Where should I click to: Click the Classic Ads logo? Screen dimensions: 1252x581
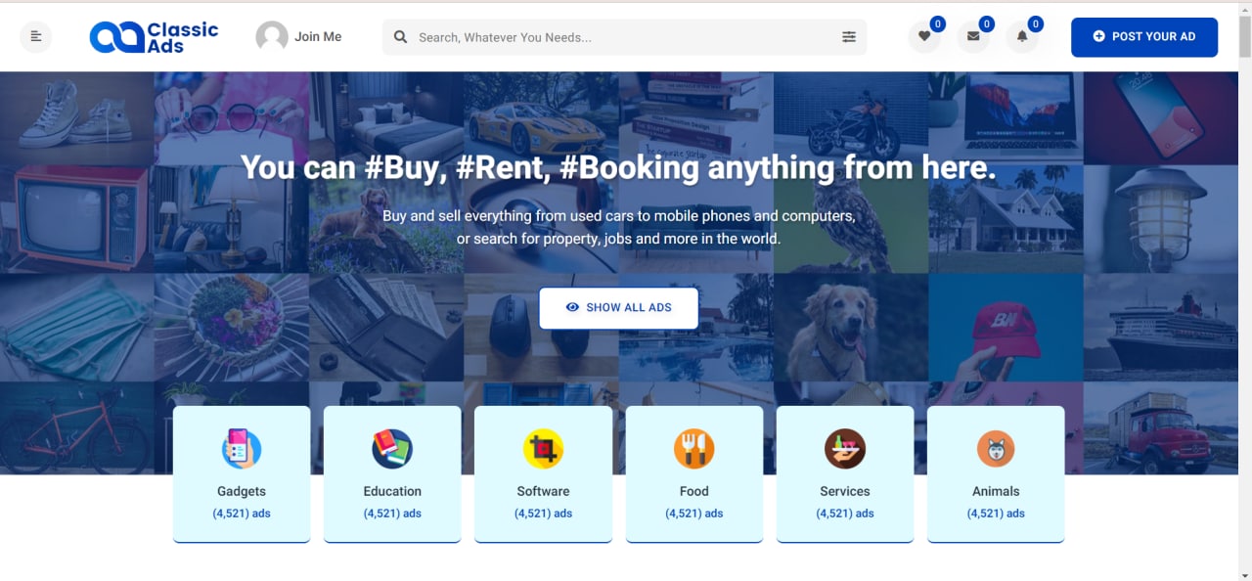click(154, 37)
